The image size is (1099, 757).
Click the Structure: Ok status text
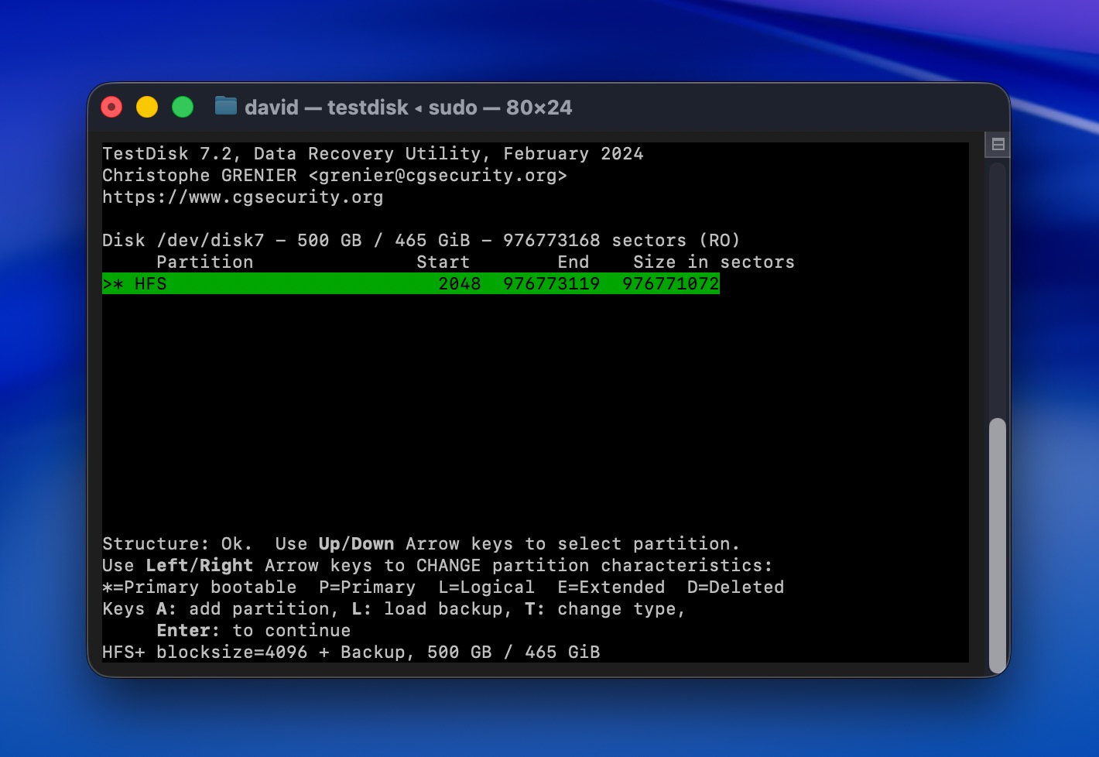tap(178, 543)
